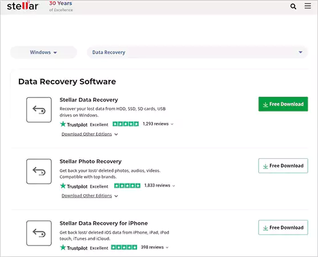Screen dimensions: 318x257
Task: Open the Stellar Photo Recovery title
Action: coord(90,162)
